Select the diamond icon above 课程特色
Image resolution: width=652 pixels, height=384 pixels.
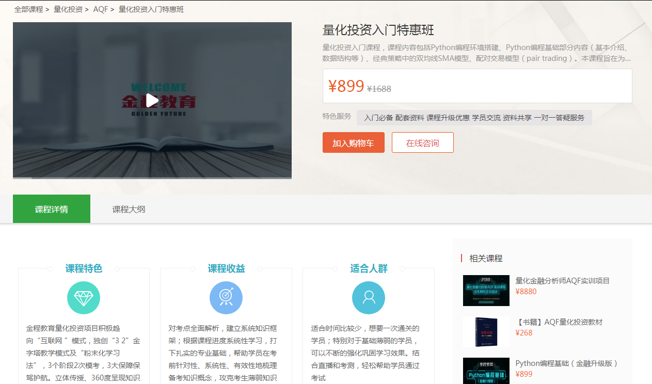pos(83,298)
